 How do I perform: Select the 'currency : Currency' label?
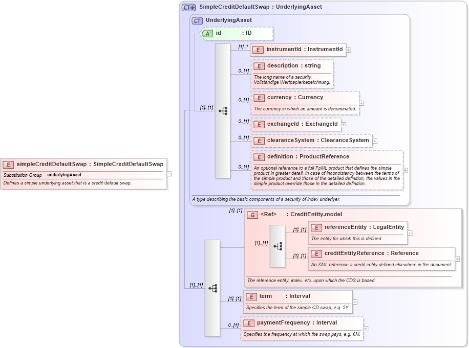click(x=295, y=97)
